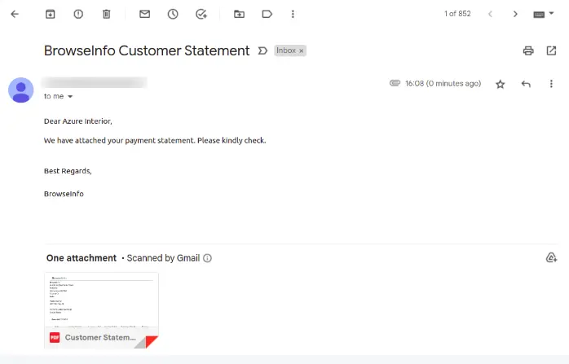Click the blurred sender name

[95, 83]
